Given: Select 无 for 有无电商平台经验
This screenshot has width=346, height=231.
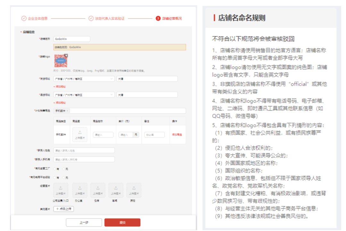Looking at the screenshot, I should click(x=63, y=177).
